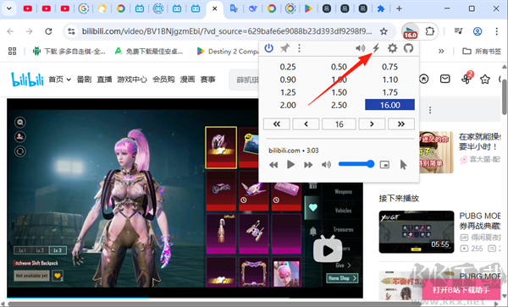Click the double-left arrow speed button
The width and height of the screenshot is (508, 307).
click(x=277, y=124)
